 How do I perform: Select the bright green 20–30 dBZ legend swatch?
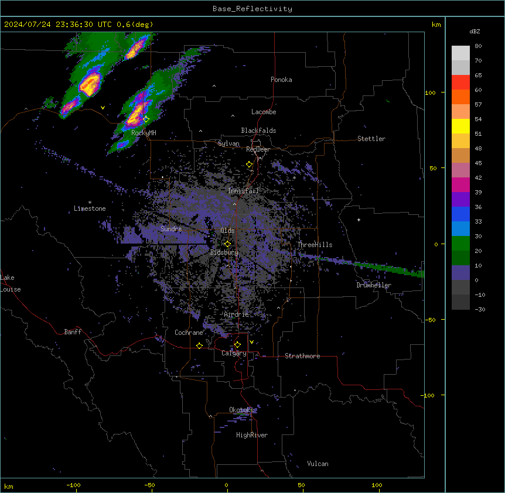460,244
